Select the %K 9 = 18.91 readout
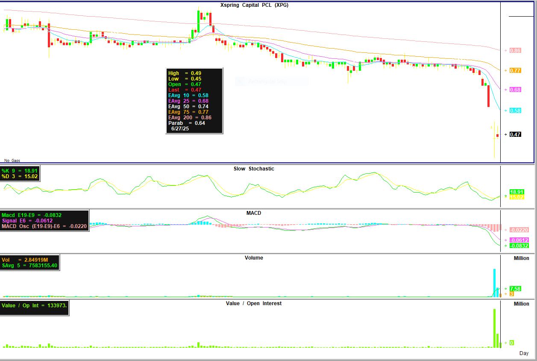 (x=20, y=171)
